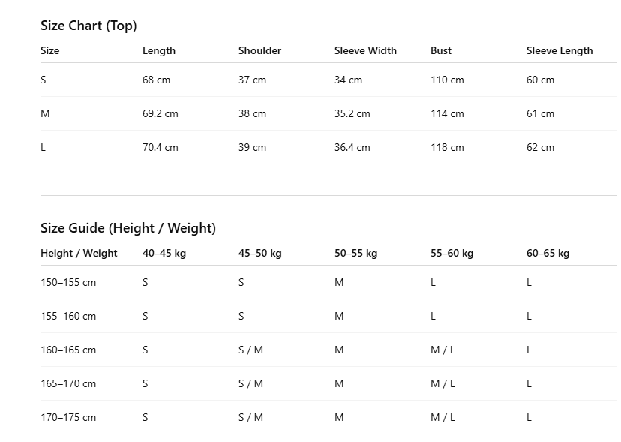Click the 118 cm bust value
This screenshot has height=442, width=621.
447,148
